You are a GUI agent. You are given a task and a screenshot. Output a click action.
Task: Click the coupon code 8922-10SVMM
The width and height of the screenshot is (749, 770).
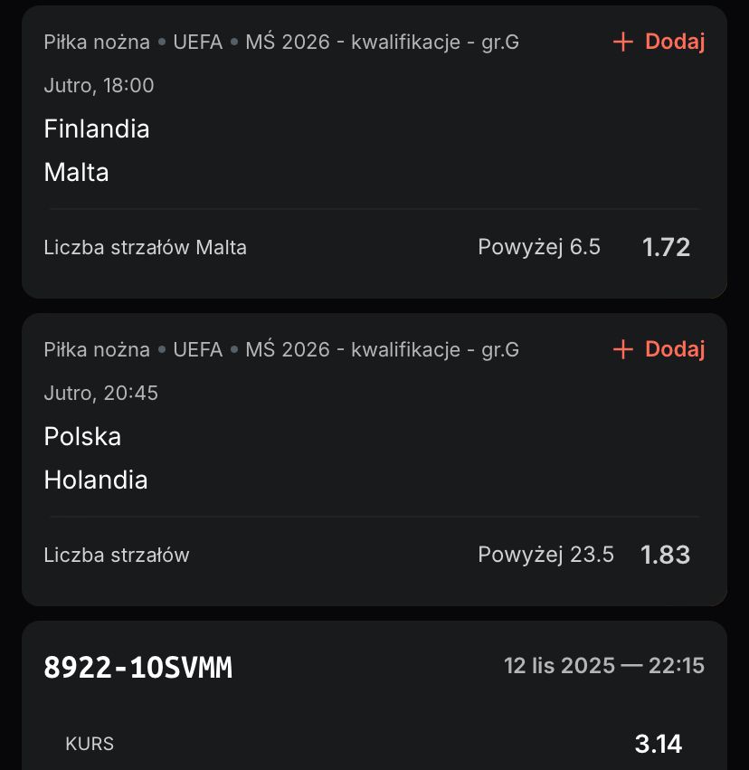tap(137, 668)
